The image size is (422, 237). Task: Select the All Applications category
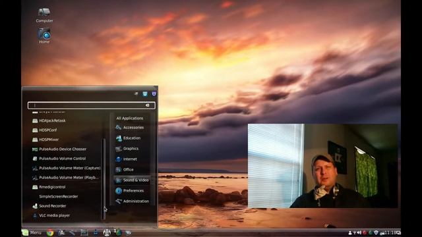click(130, 118)
